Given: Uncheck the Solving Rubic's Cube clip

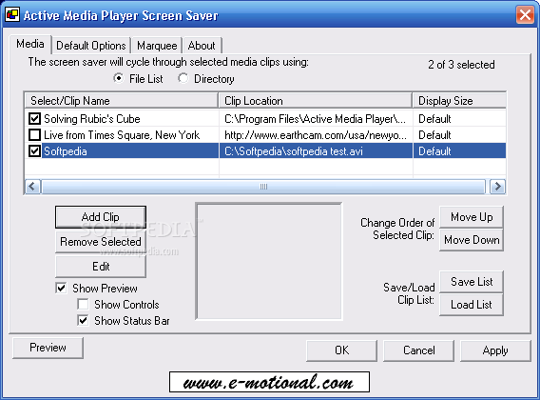Looking at the screenshot, I should pyautogui.click(x=34, y=119).
